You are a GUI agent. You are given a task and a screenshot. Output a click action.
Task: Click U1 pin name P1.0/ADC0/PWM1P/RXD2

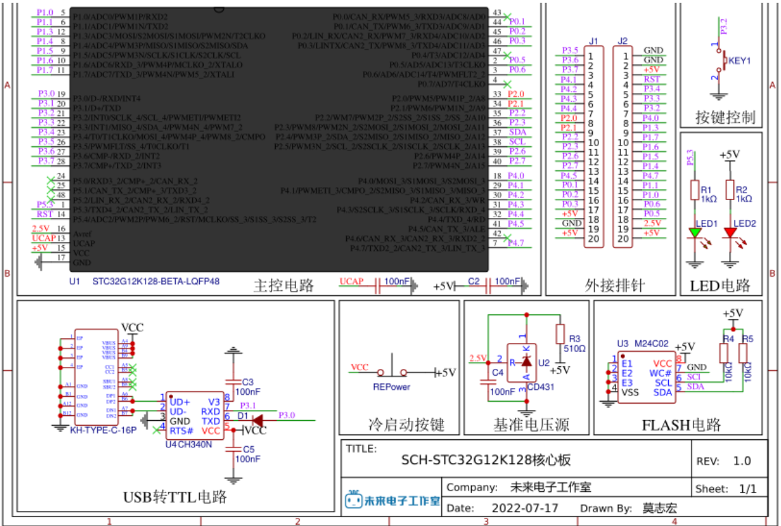(120, 17)
